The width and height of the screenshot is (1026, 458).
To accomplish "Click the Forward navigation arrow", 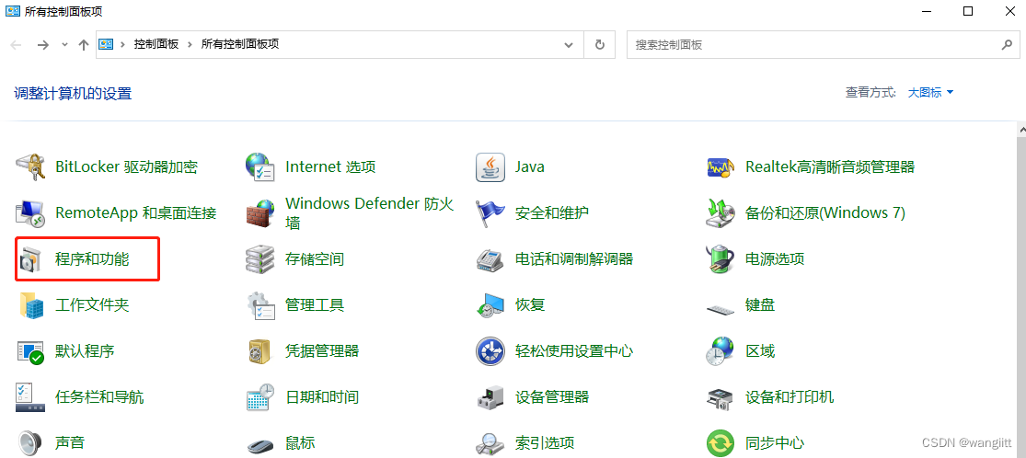I will [x=43, y=44].
